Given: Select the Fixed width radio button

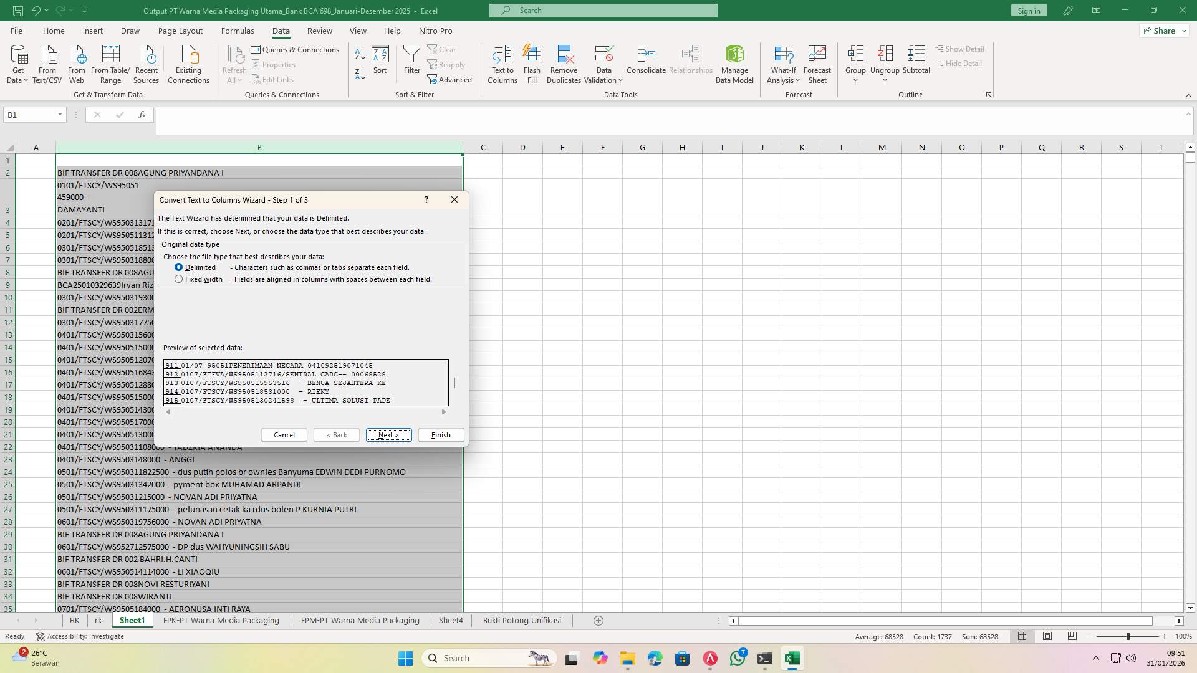Looking at the screenshot, I should [x=179, y=279].
